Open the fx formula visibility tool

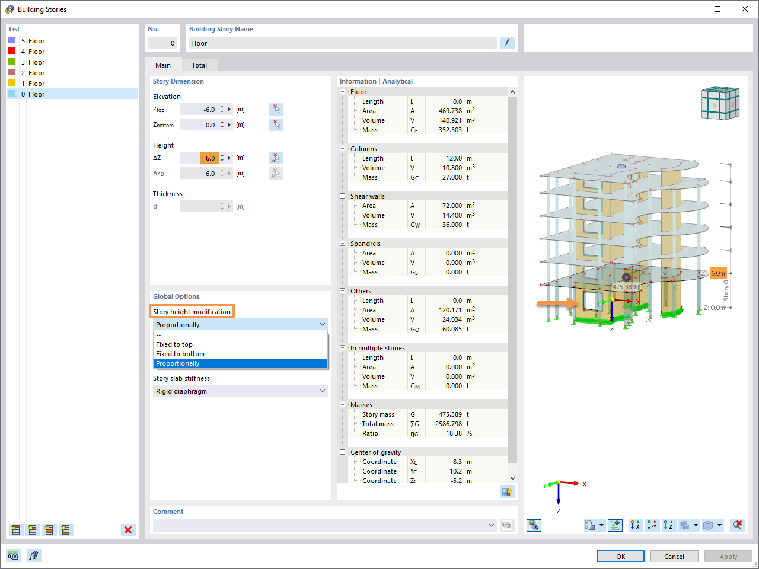[34, 555]
